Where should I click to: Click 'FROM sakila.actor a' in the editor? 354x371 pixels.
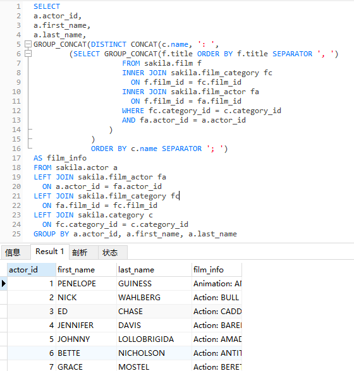(75, 167)
